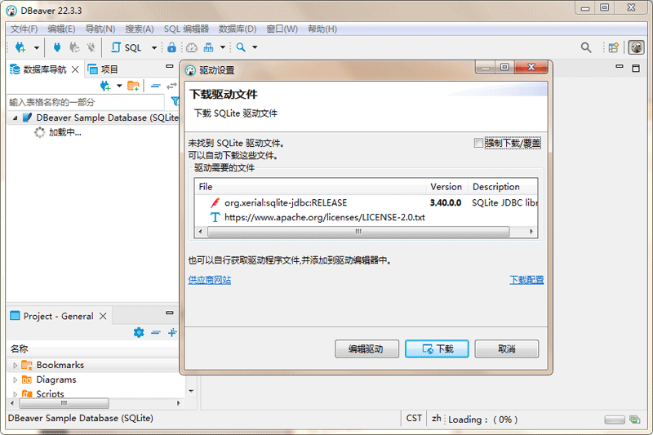Screen dimensions: 653x435
Task: Click the Invalidate/Reconnect icon in toolbar
Action: (x=74, y=47)
